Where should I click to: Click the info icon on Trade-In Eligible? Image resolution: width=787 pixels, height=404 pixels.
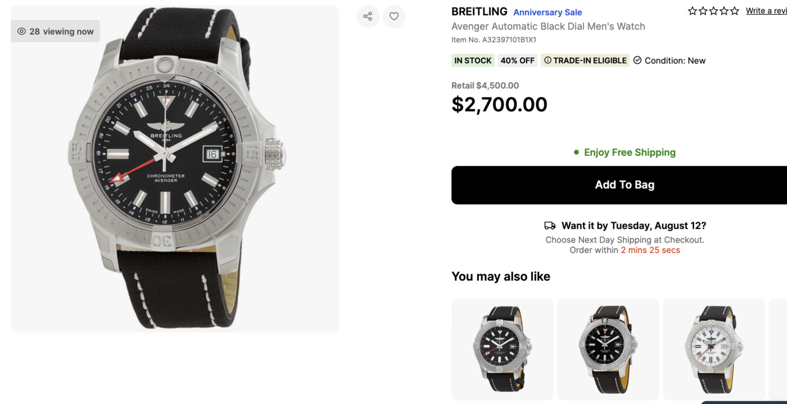coord(548,60)
